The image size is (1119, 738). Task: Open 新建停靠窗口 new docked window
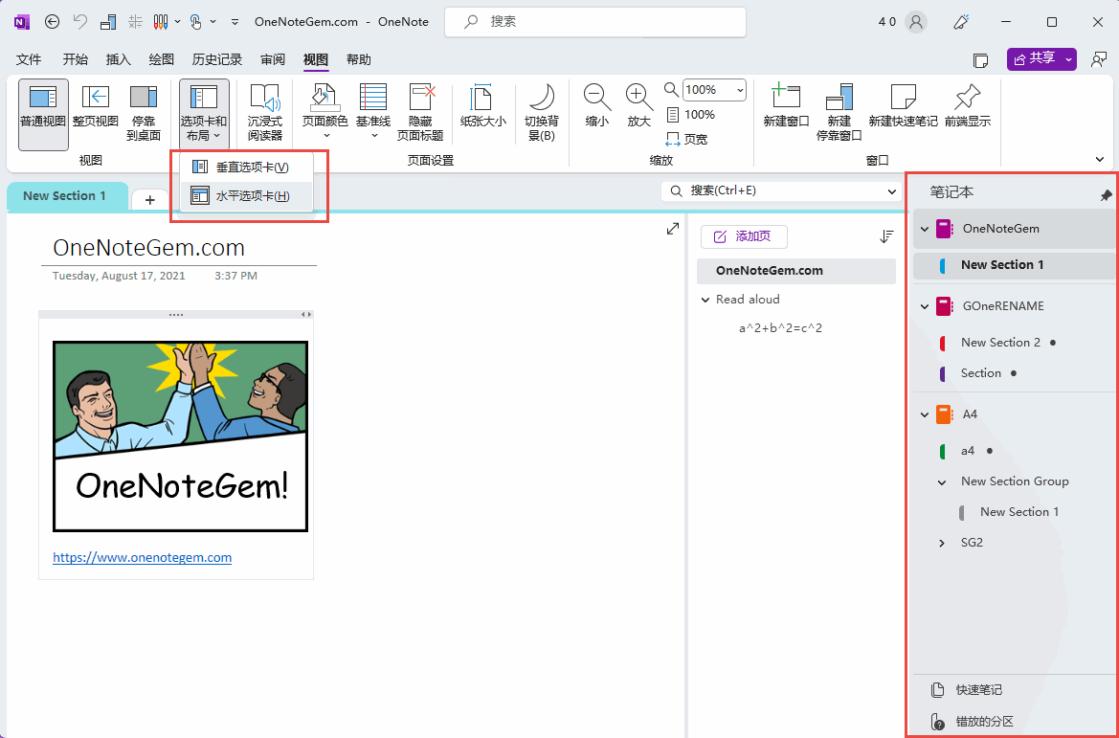pos(839,114)
